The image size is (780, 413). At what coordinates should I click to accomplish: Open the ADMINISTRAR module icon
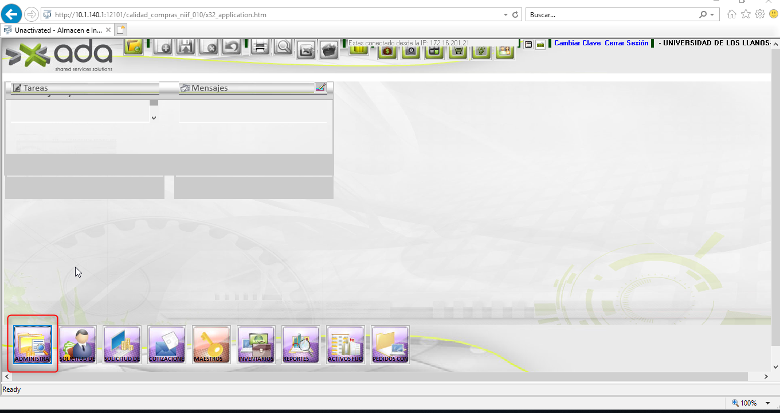click(x=33, y=344)
